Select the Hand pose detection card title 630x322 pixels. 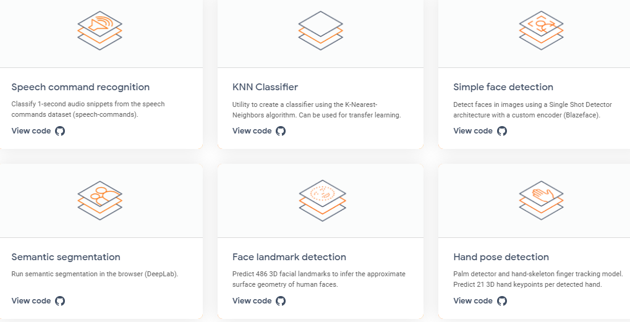coord(501,257)
